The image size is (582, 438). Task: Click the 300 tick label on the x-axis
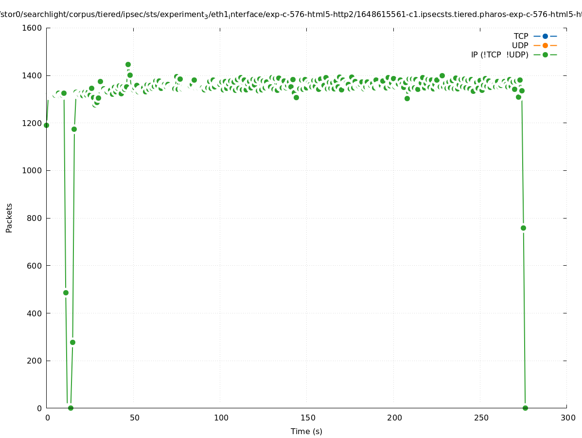[x=567, y=418]
